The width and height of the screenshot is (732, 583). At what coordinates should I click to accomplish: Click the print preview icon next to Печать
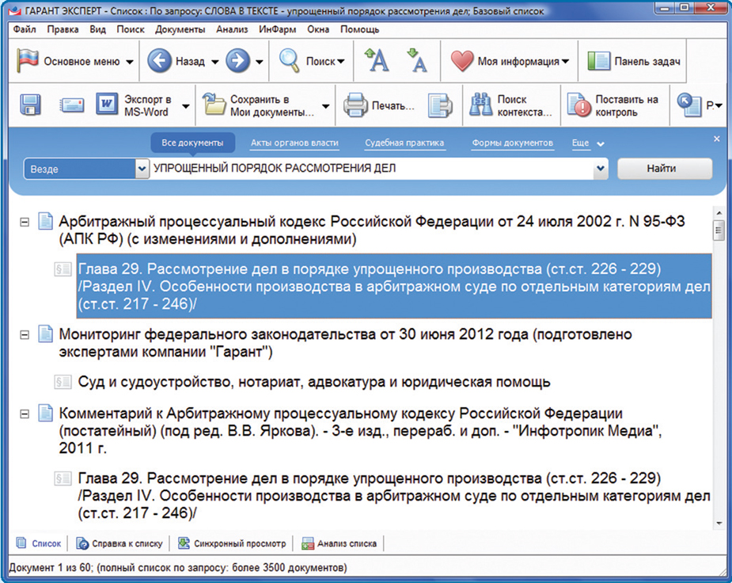(x=439, y=106)
